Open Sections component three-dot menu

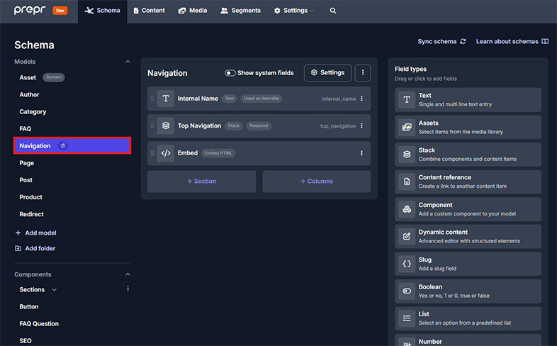pos(128,289)
